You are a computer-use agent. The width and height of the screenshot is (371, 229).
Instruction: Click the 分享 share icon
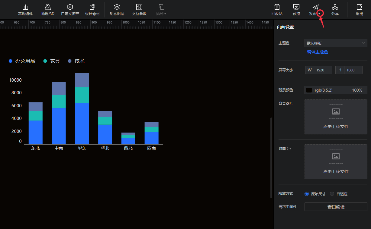pyautogui.click(x=335, y=7)
